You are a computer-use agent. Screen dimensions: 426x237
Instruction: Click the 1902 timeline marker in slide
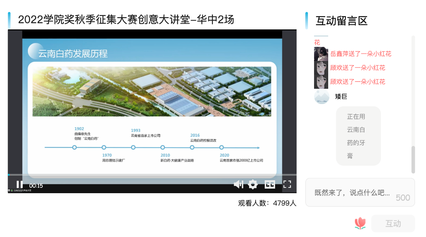click(x=75, y=147)
